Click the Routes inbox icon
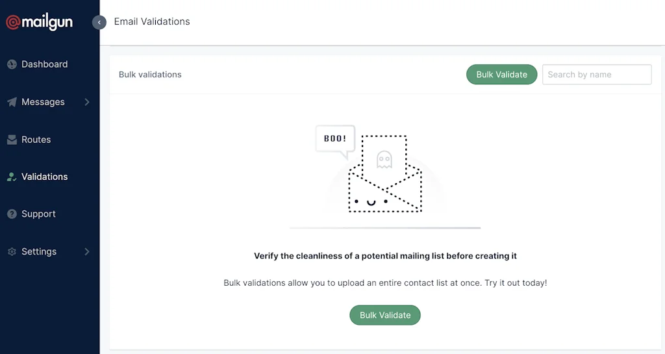 pos(12,140)
